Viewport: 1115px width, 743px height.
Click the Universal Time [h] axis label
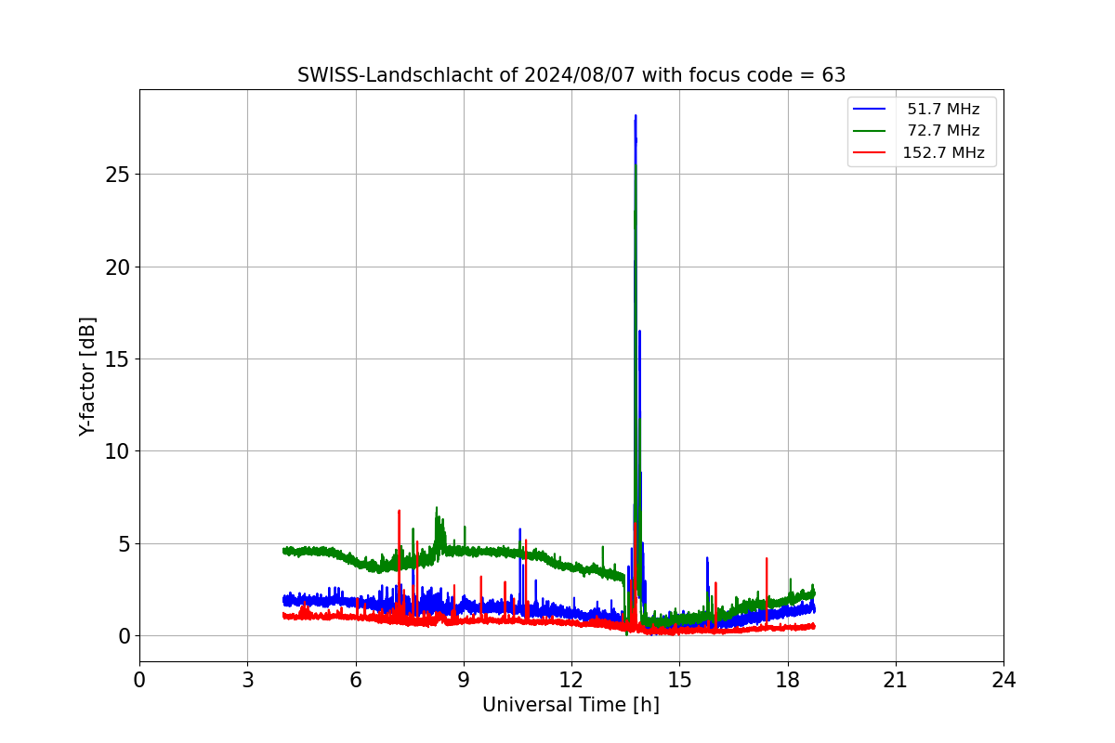571,705
